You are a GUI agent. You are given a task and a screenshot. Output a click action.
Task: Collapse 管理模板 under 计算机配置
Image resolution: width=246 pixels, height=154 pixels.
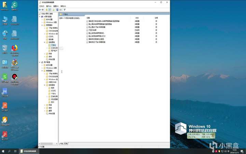(42, 25)
